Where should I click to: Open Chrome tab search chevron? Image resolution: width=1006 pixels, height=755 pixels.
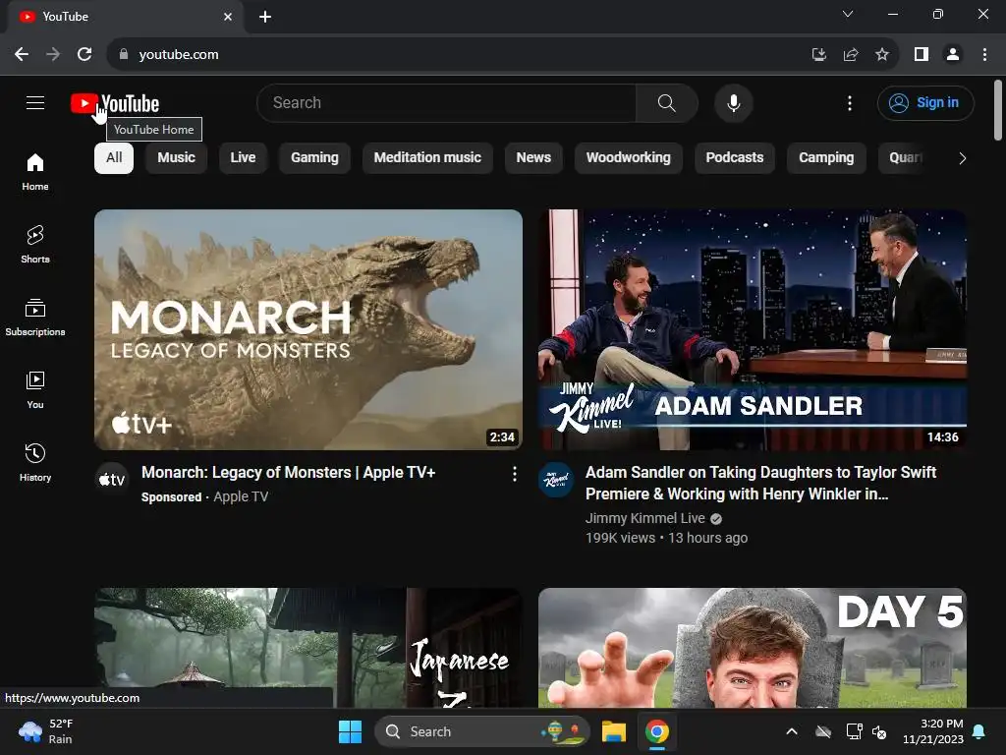pyautogui.click(x=848, y=14)
